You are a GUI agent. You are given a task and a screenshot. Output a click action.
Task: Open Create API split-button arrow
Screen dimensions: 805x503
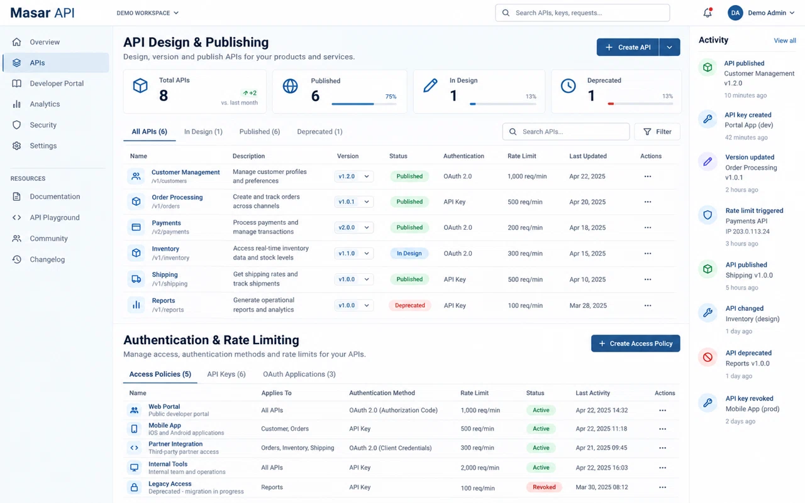670,47
